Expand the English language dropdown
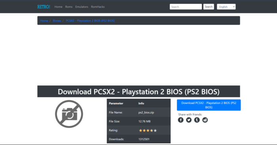Viewport: 277px width, 145px height. tap(226, 7)
